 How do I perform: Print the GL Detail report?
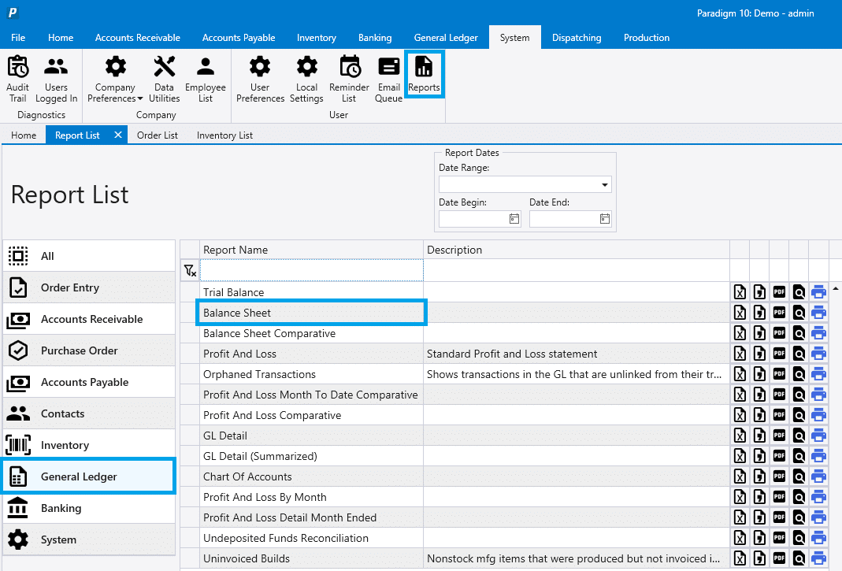[818, 435]
